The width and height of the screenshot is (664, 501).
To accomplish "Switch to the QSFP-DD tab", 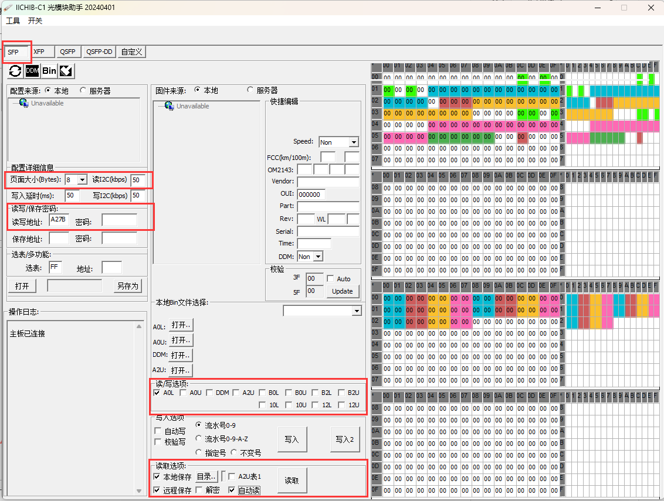I will point(99,52).
